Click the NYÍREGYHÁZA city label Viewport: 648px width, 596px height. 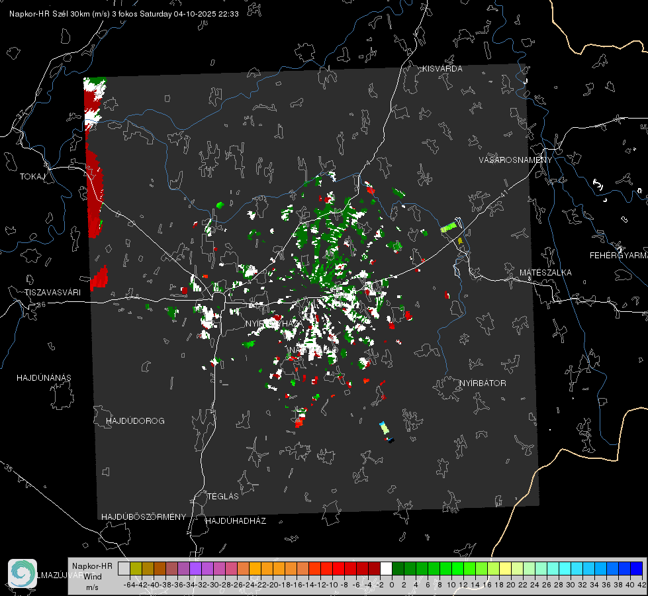point(273,323)
